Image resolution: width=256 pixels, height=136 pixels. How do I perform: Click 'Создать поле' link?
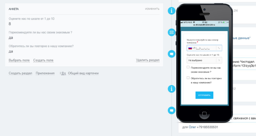[43, 60]
